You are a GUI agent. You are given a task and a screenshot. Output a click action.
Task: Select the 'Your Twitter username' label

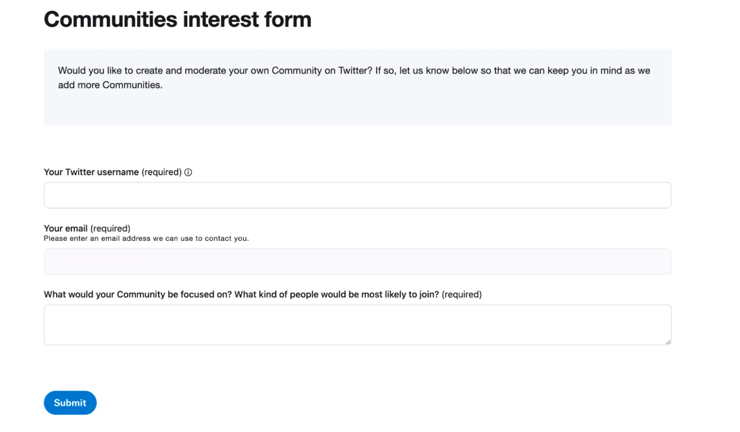[91, 172]
